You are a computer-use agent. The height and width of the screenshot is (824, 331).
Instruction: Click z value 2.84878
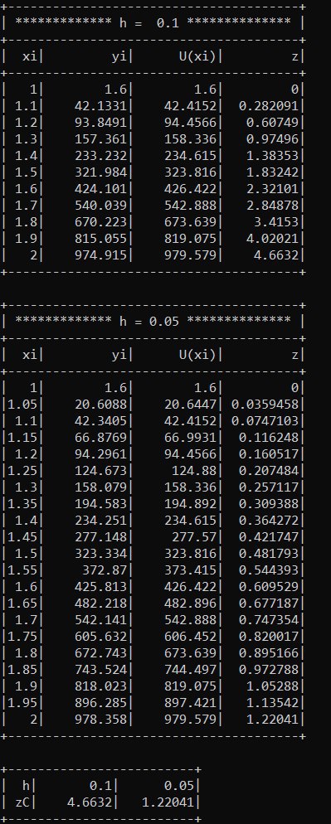[272, 206]
